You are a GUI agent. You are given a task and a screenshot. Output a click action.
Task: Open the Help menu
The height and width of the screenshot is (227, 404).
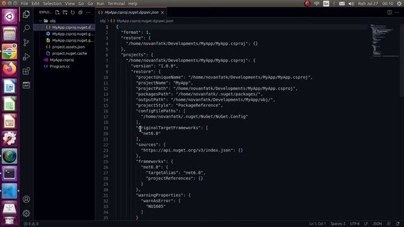click(x=133, y=4)
